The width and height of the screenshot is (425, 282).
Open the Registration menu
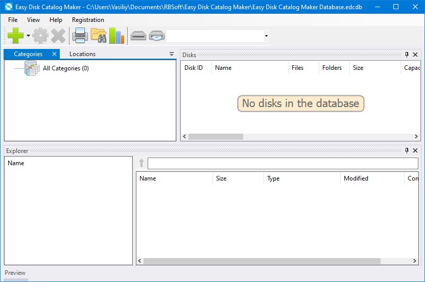point(88,20)
